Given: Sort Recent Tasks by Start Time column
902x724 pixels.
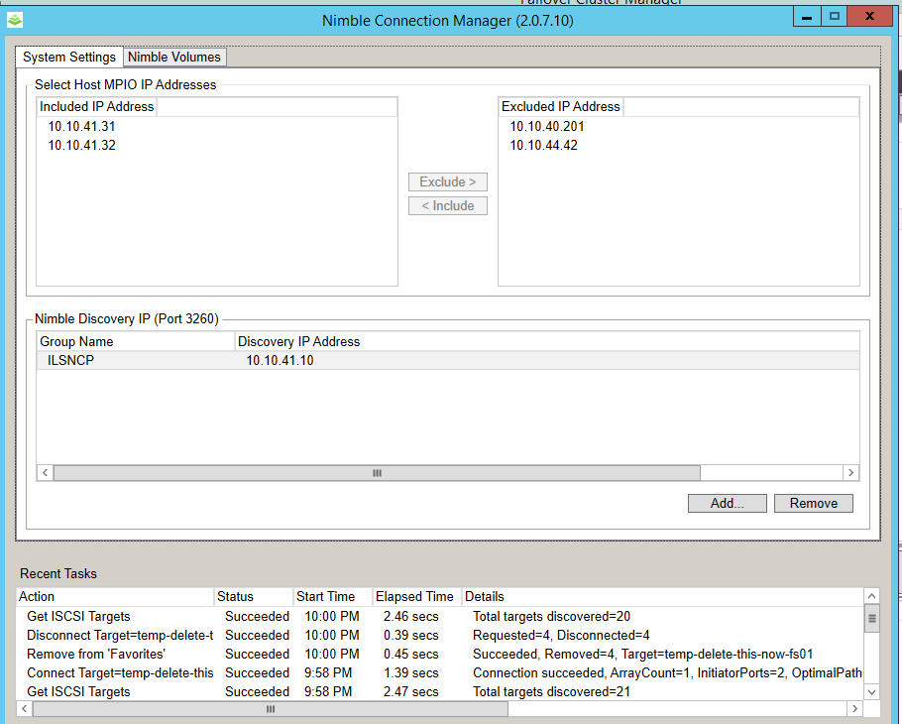Looking at the screenshot, I should [332, 596].
